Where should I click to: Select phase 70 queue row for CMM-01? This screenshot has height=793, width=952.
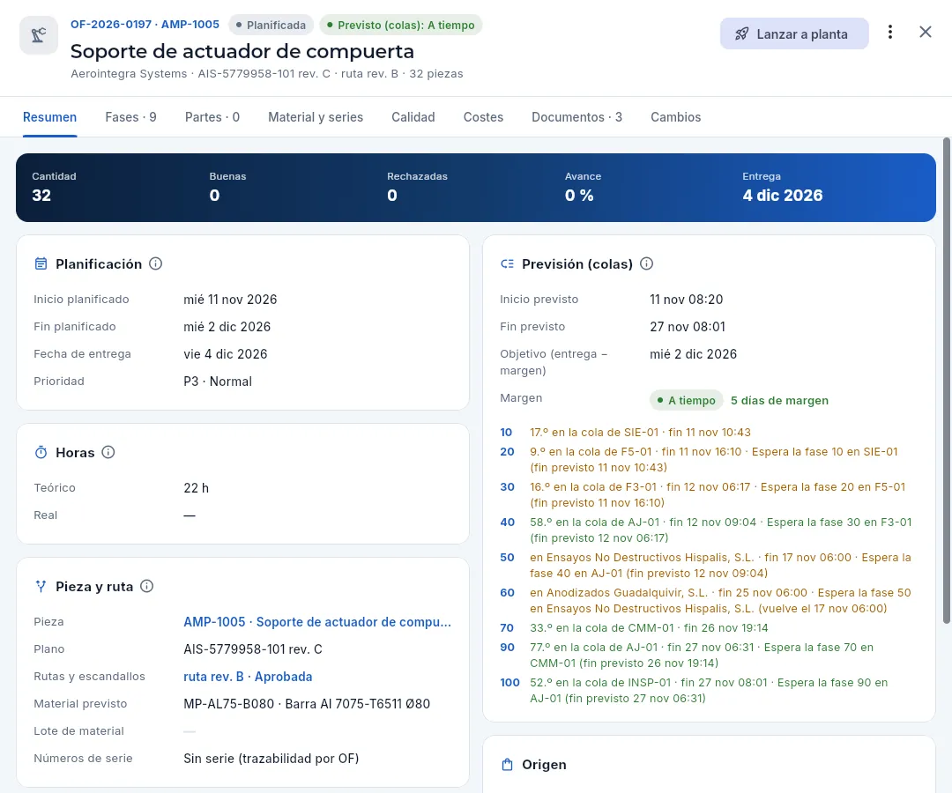pos(707,628)
